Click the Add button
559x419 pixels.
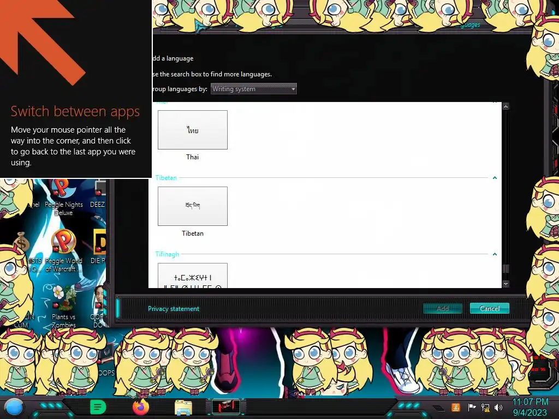point(442,308)
